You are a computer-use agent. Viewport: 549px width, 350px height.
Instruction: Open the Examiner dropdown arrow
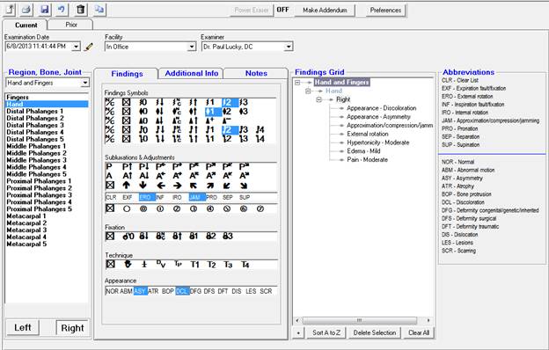pyautogui.click(x=289, y=47)
